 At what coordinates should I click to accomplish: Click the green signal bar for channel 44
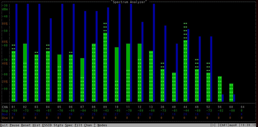(185, 71)
